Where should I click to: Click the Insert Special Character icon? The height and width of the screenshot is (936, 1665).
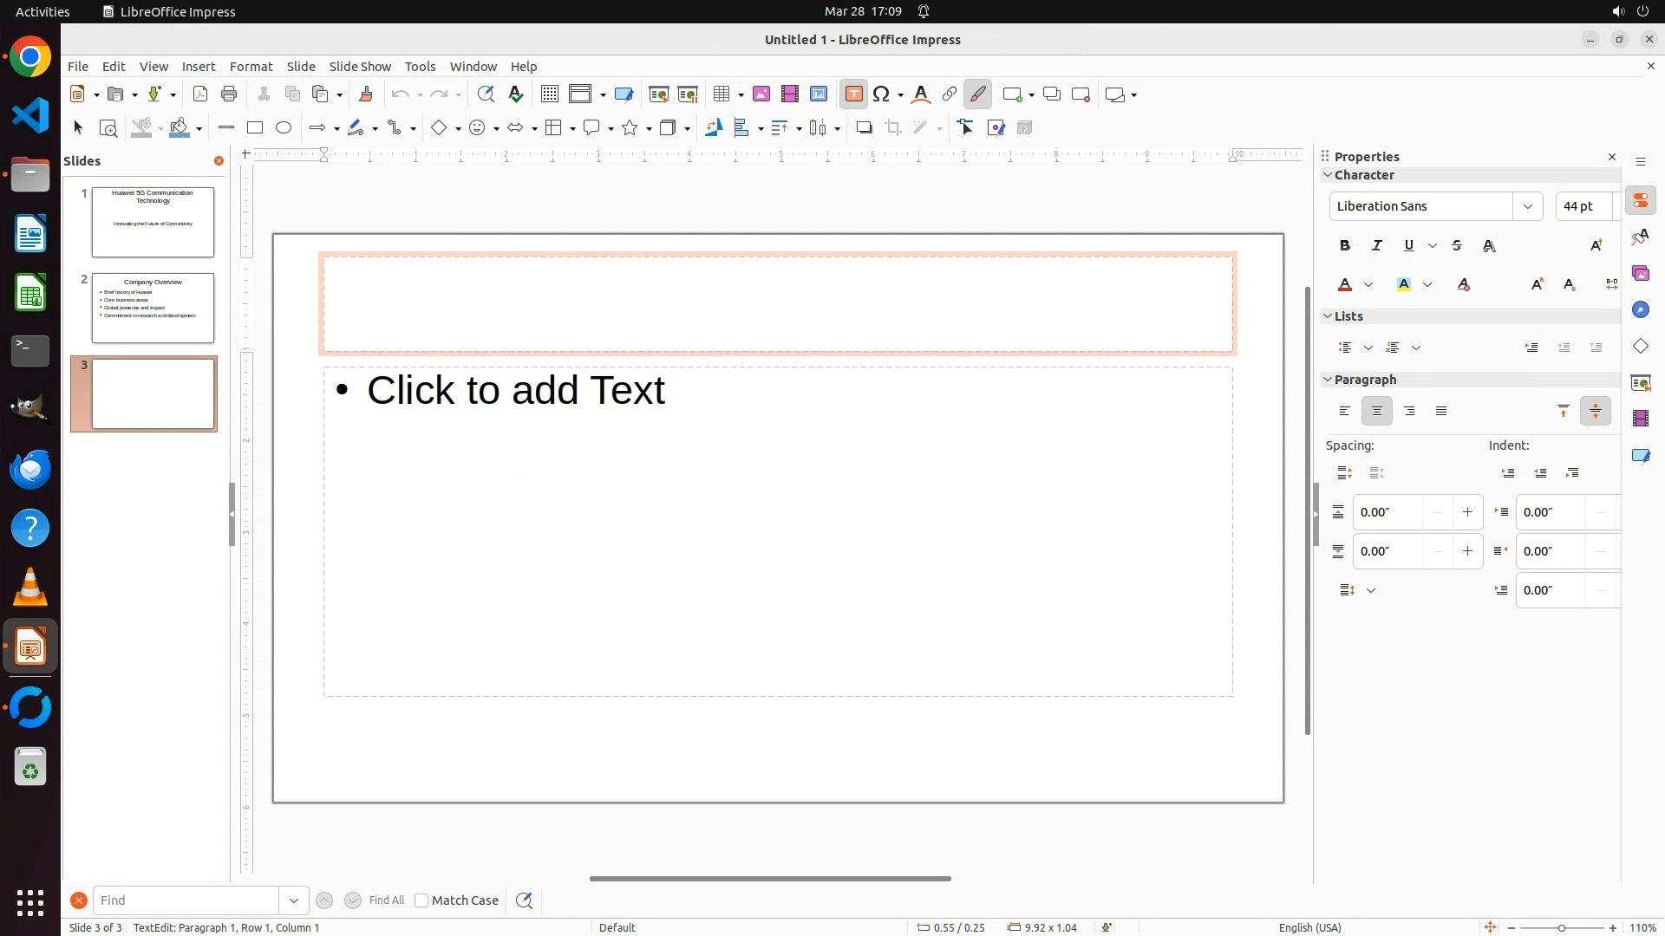click(882, 94)
